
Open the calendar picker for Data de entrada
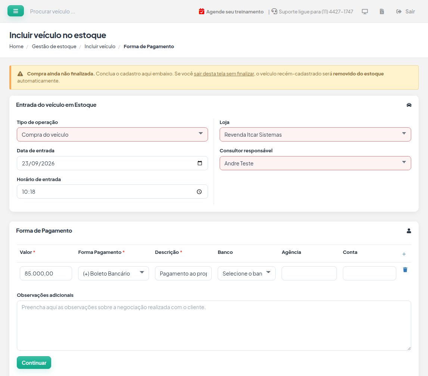[x=200, y=163]
